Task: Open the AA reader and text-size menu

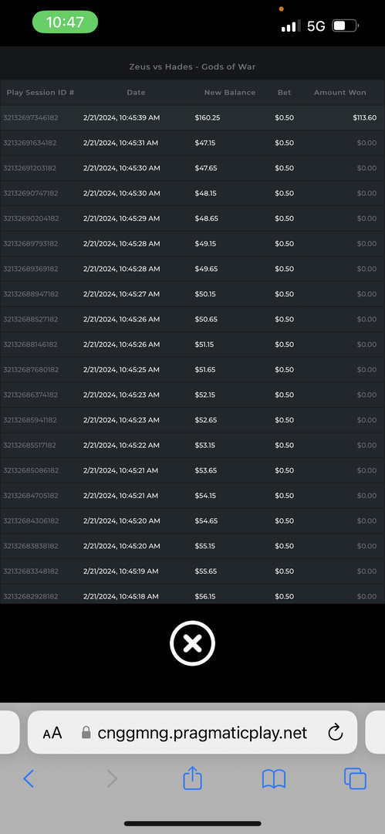Action: point(52,734)
